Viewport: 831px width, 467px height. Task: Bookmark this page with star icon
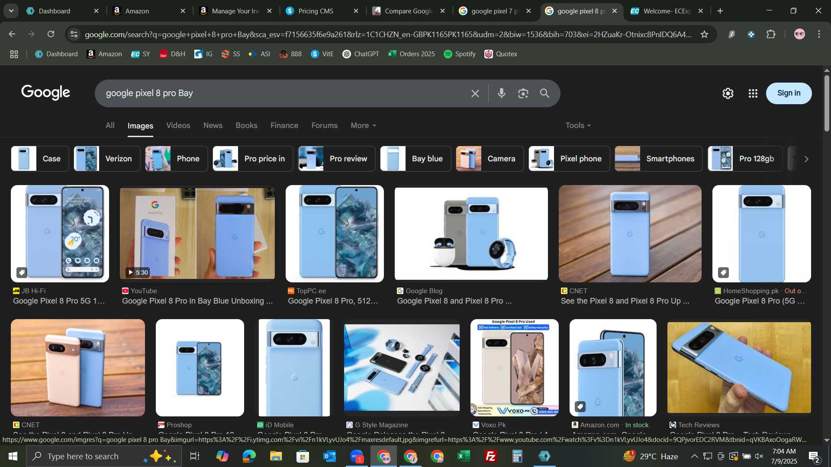point(704,34)
